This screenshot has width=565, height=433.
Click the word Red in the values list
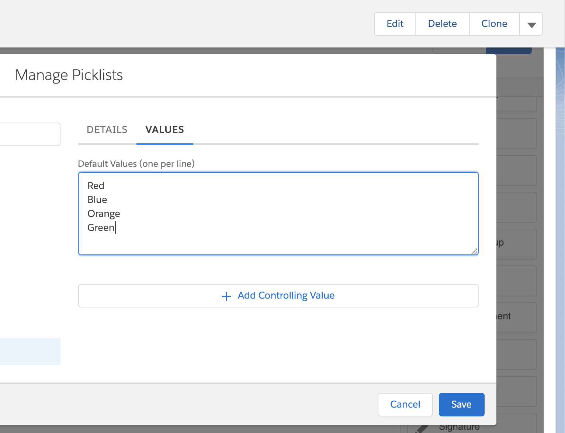pyautogui.click(x=96, y=186)
